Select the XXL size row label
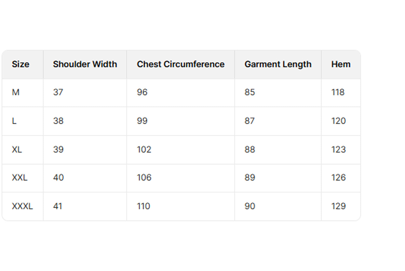 click(x=20, y=178)
